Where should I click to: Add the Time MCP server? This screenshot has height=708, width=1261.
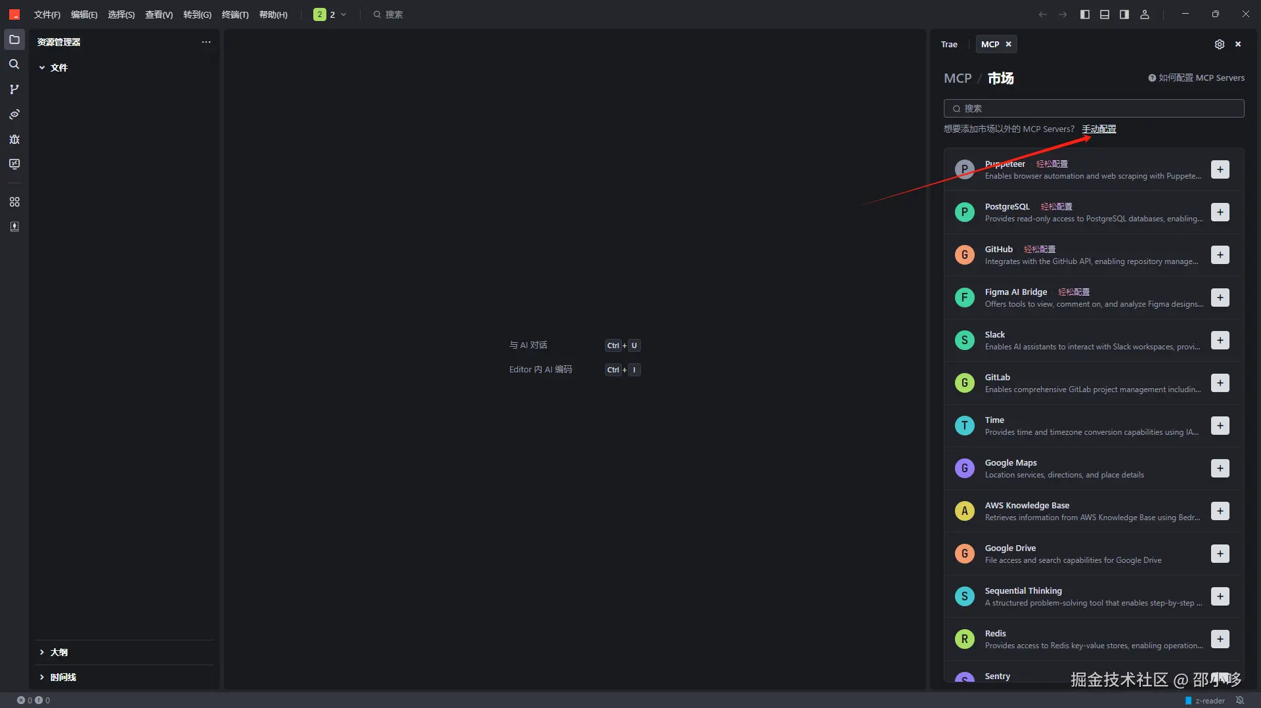1220,426
